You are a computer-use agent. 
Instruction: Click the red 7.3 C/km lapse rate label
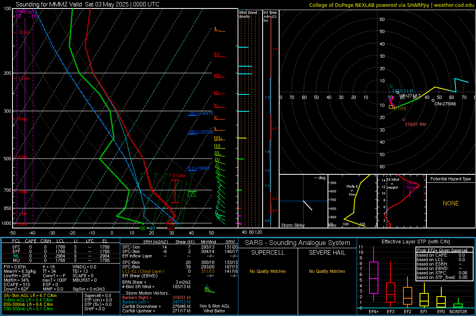(177, 176)
